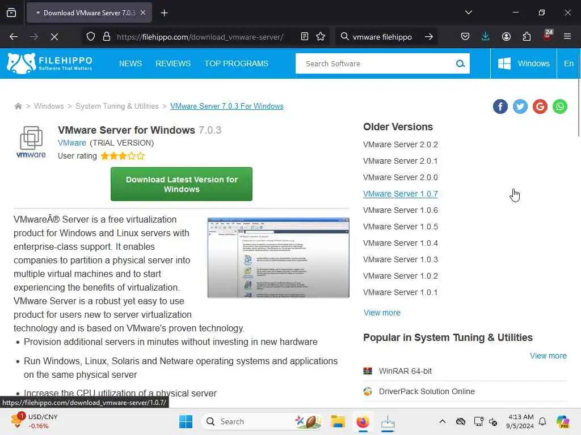This screenshot has height=435, width=581.
Task: Share via WhatsApp icon
Action: (560, 106)
